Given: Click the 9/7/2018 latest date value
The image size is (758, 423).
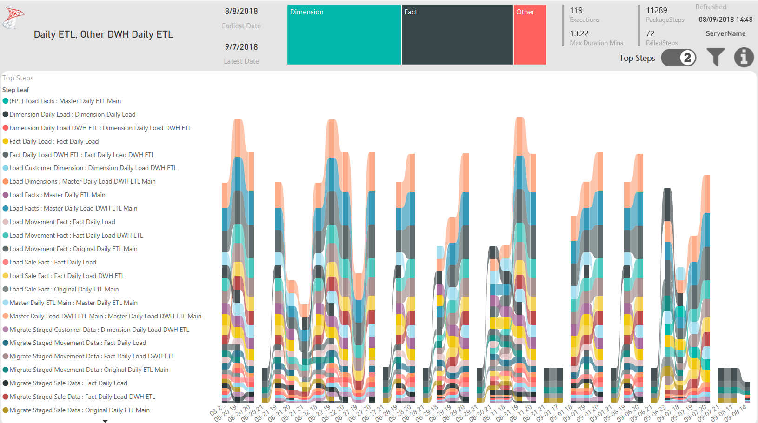Looking at the screenshot, I should click(x=241, y=47).
